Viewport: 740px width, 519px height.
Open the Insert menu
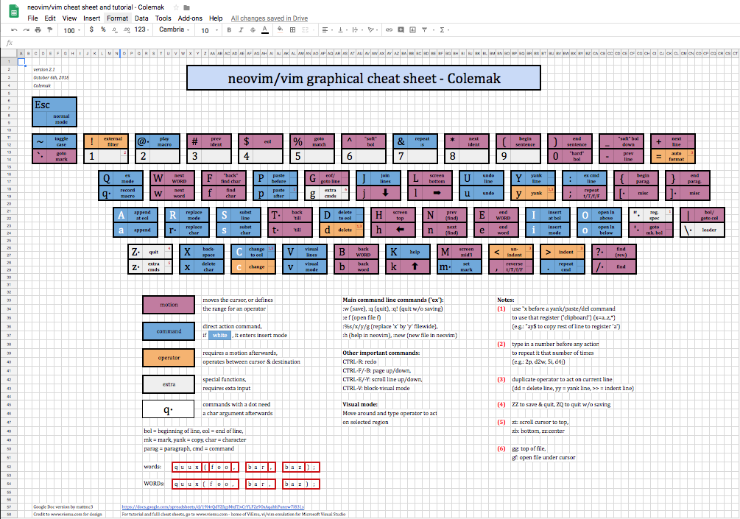[91, 18]
